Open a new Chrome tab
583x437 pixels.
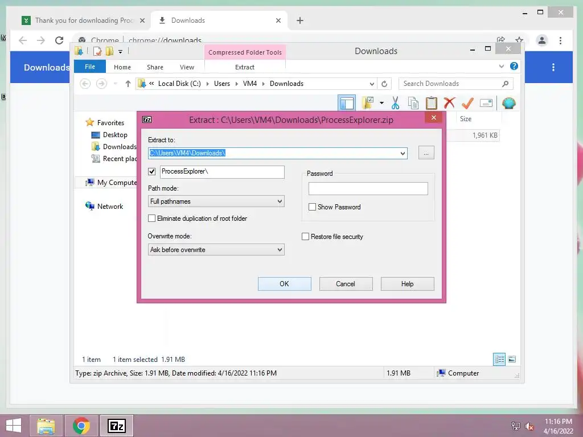[300, 20]
